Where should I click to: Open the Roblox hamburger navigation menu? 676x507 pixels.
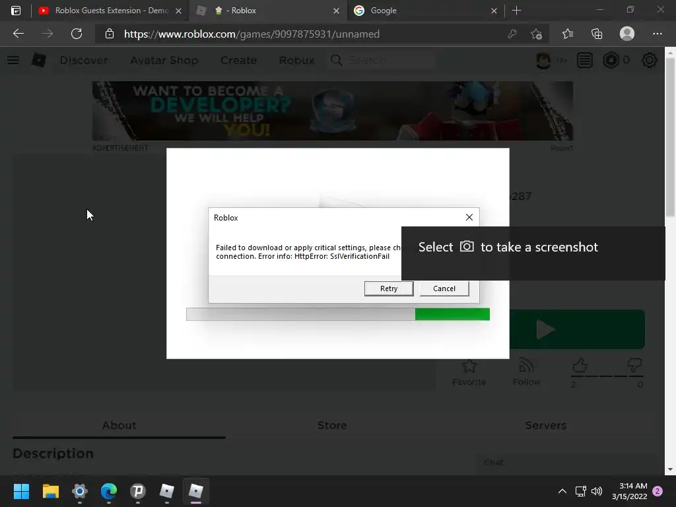click(x=13, y=60)
